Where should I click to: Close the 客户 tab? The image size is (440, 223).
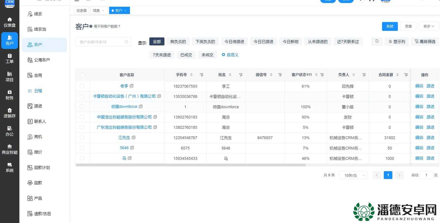pyautogui.click(x=125, y=11)
